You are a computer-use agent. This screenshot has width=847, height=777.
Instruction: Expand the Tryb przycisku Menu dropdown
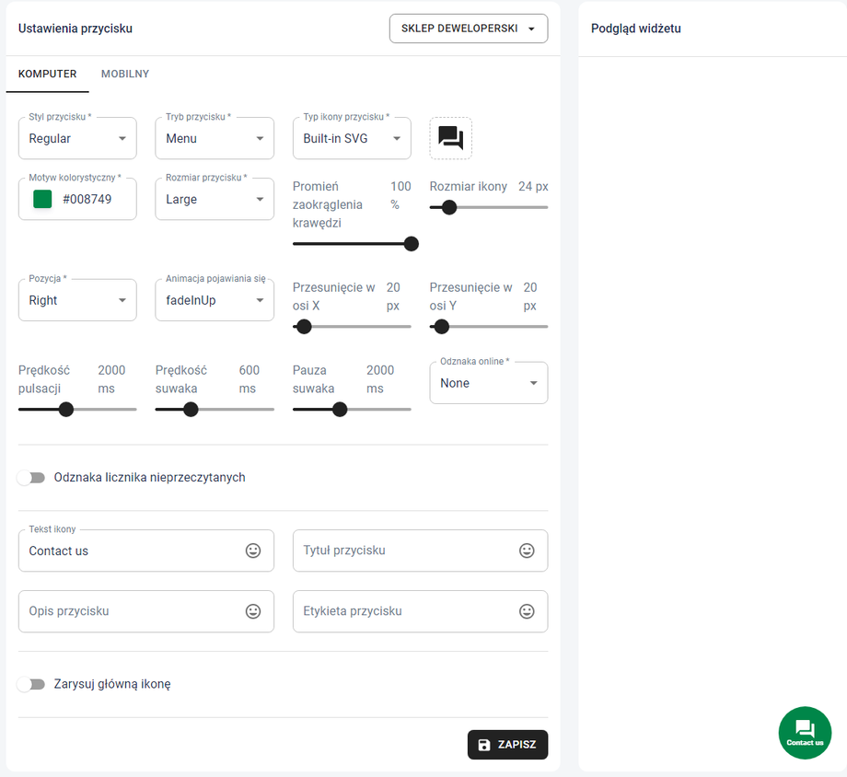click(x=215, y=139)
